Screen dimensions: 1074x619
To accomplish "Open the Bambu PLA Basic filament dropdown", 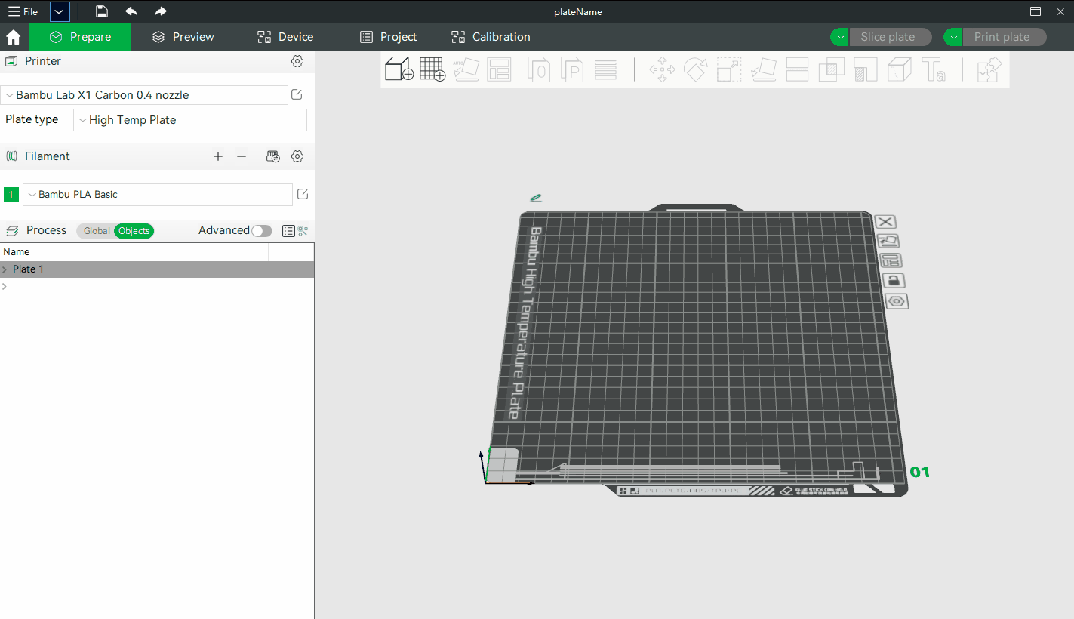I will pyautogui.click(x=158, y=195).
